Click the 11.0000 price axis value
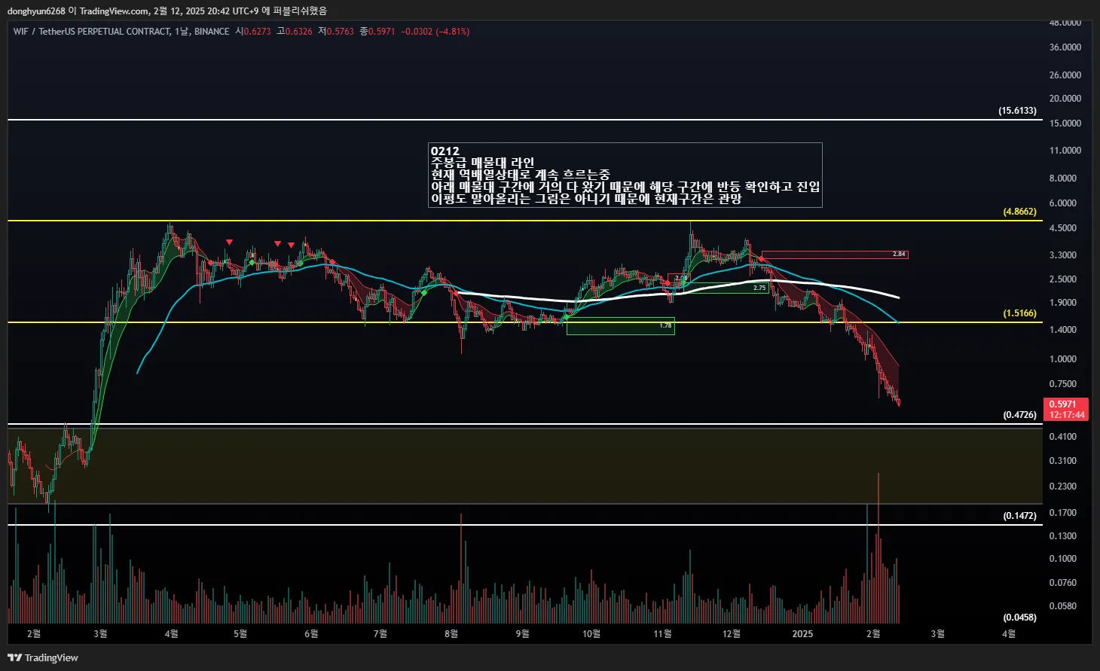1100x671 pixels. pos(1065,151)
